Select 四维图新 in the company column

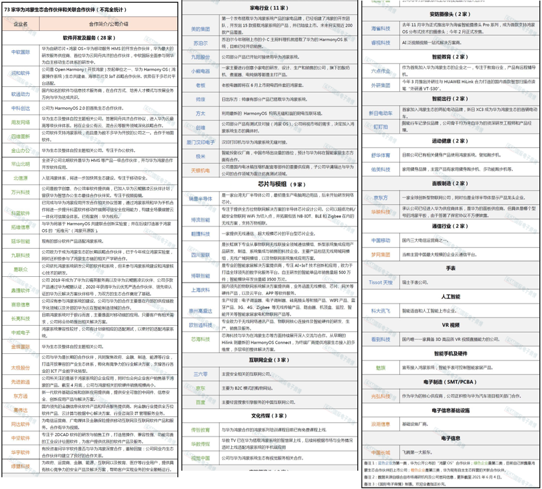(x=21, y=136)
